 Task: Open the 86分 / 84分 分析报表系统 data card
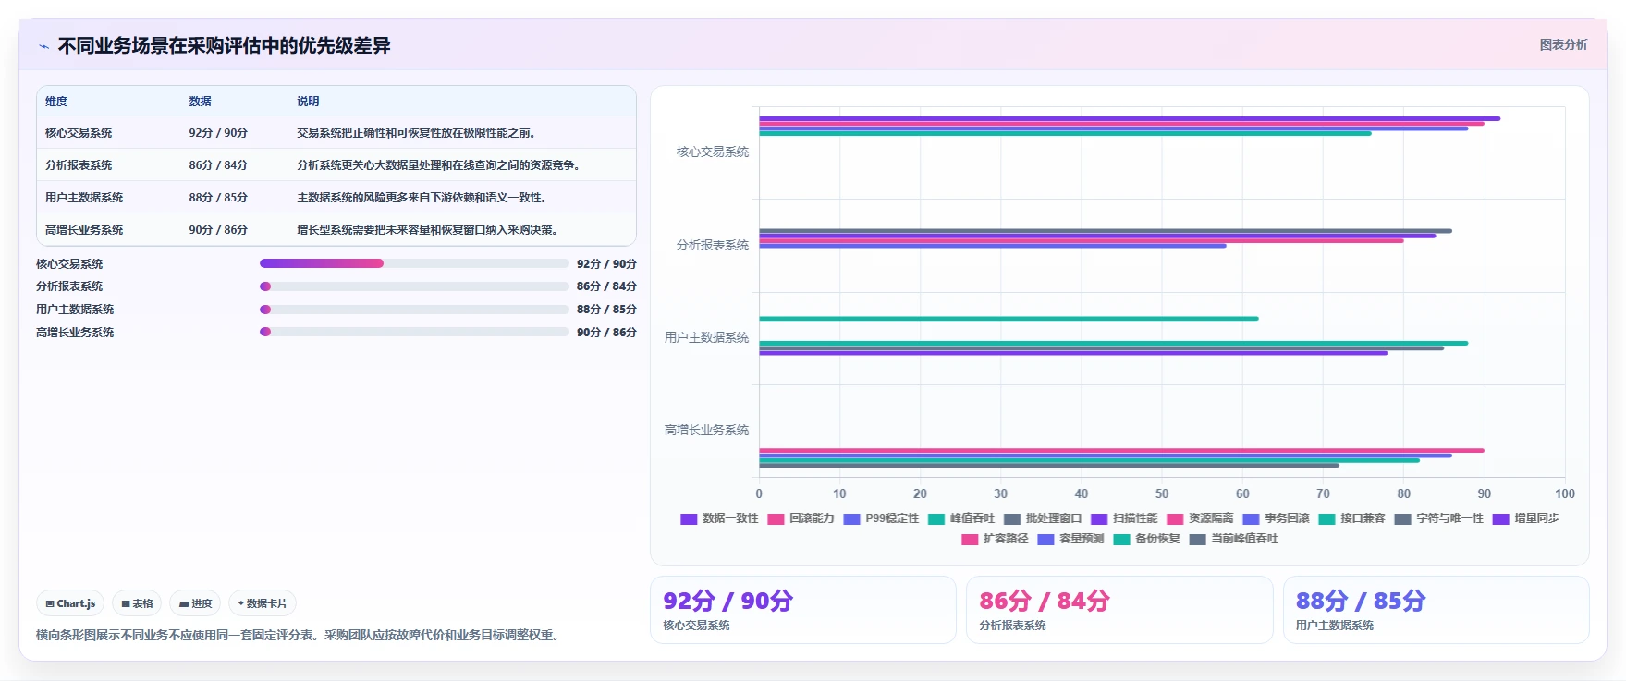click(1119, 610)
